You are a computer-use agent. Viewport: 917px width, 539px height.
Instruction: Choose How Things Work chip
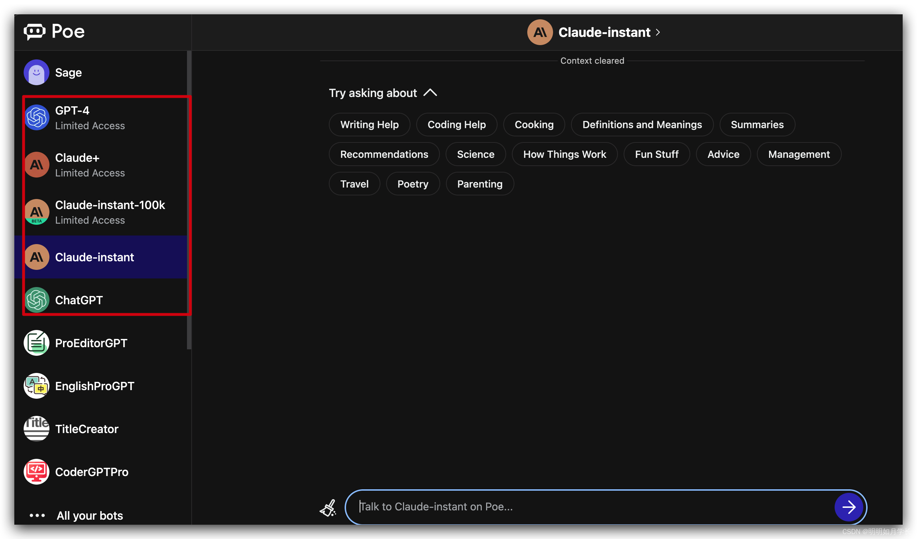(x=565, y=154)
